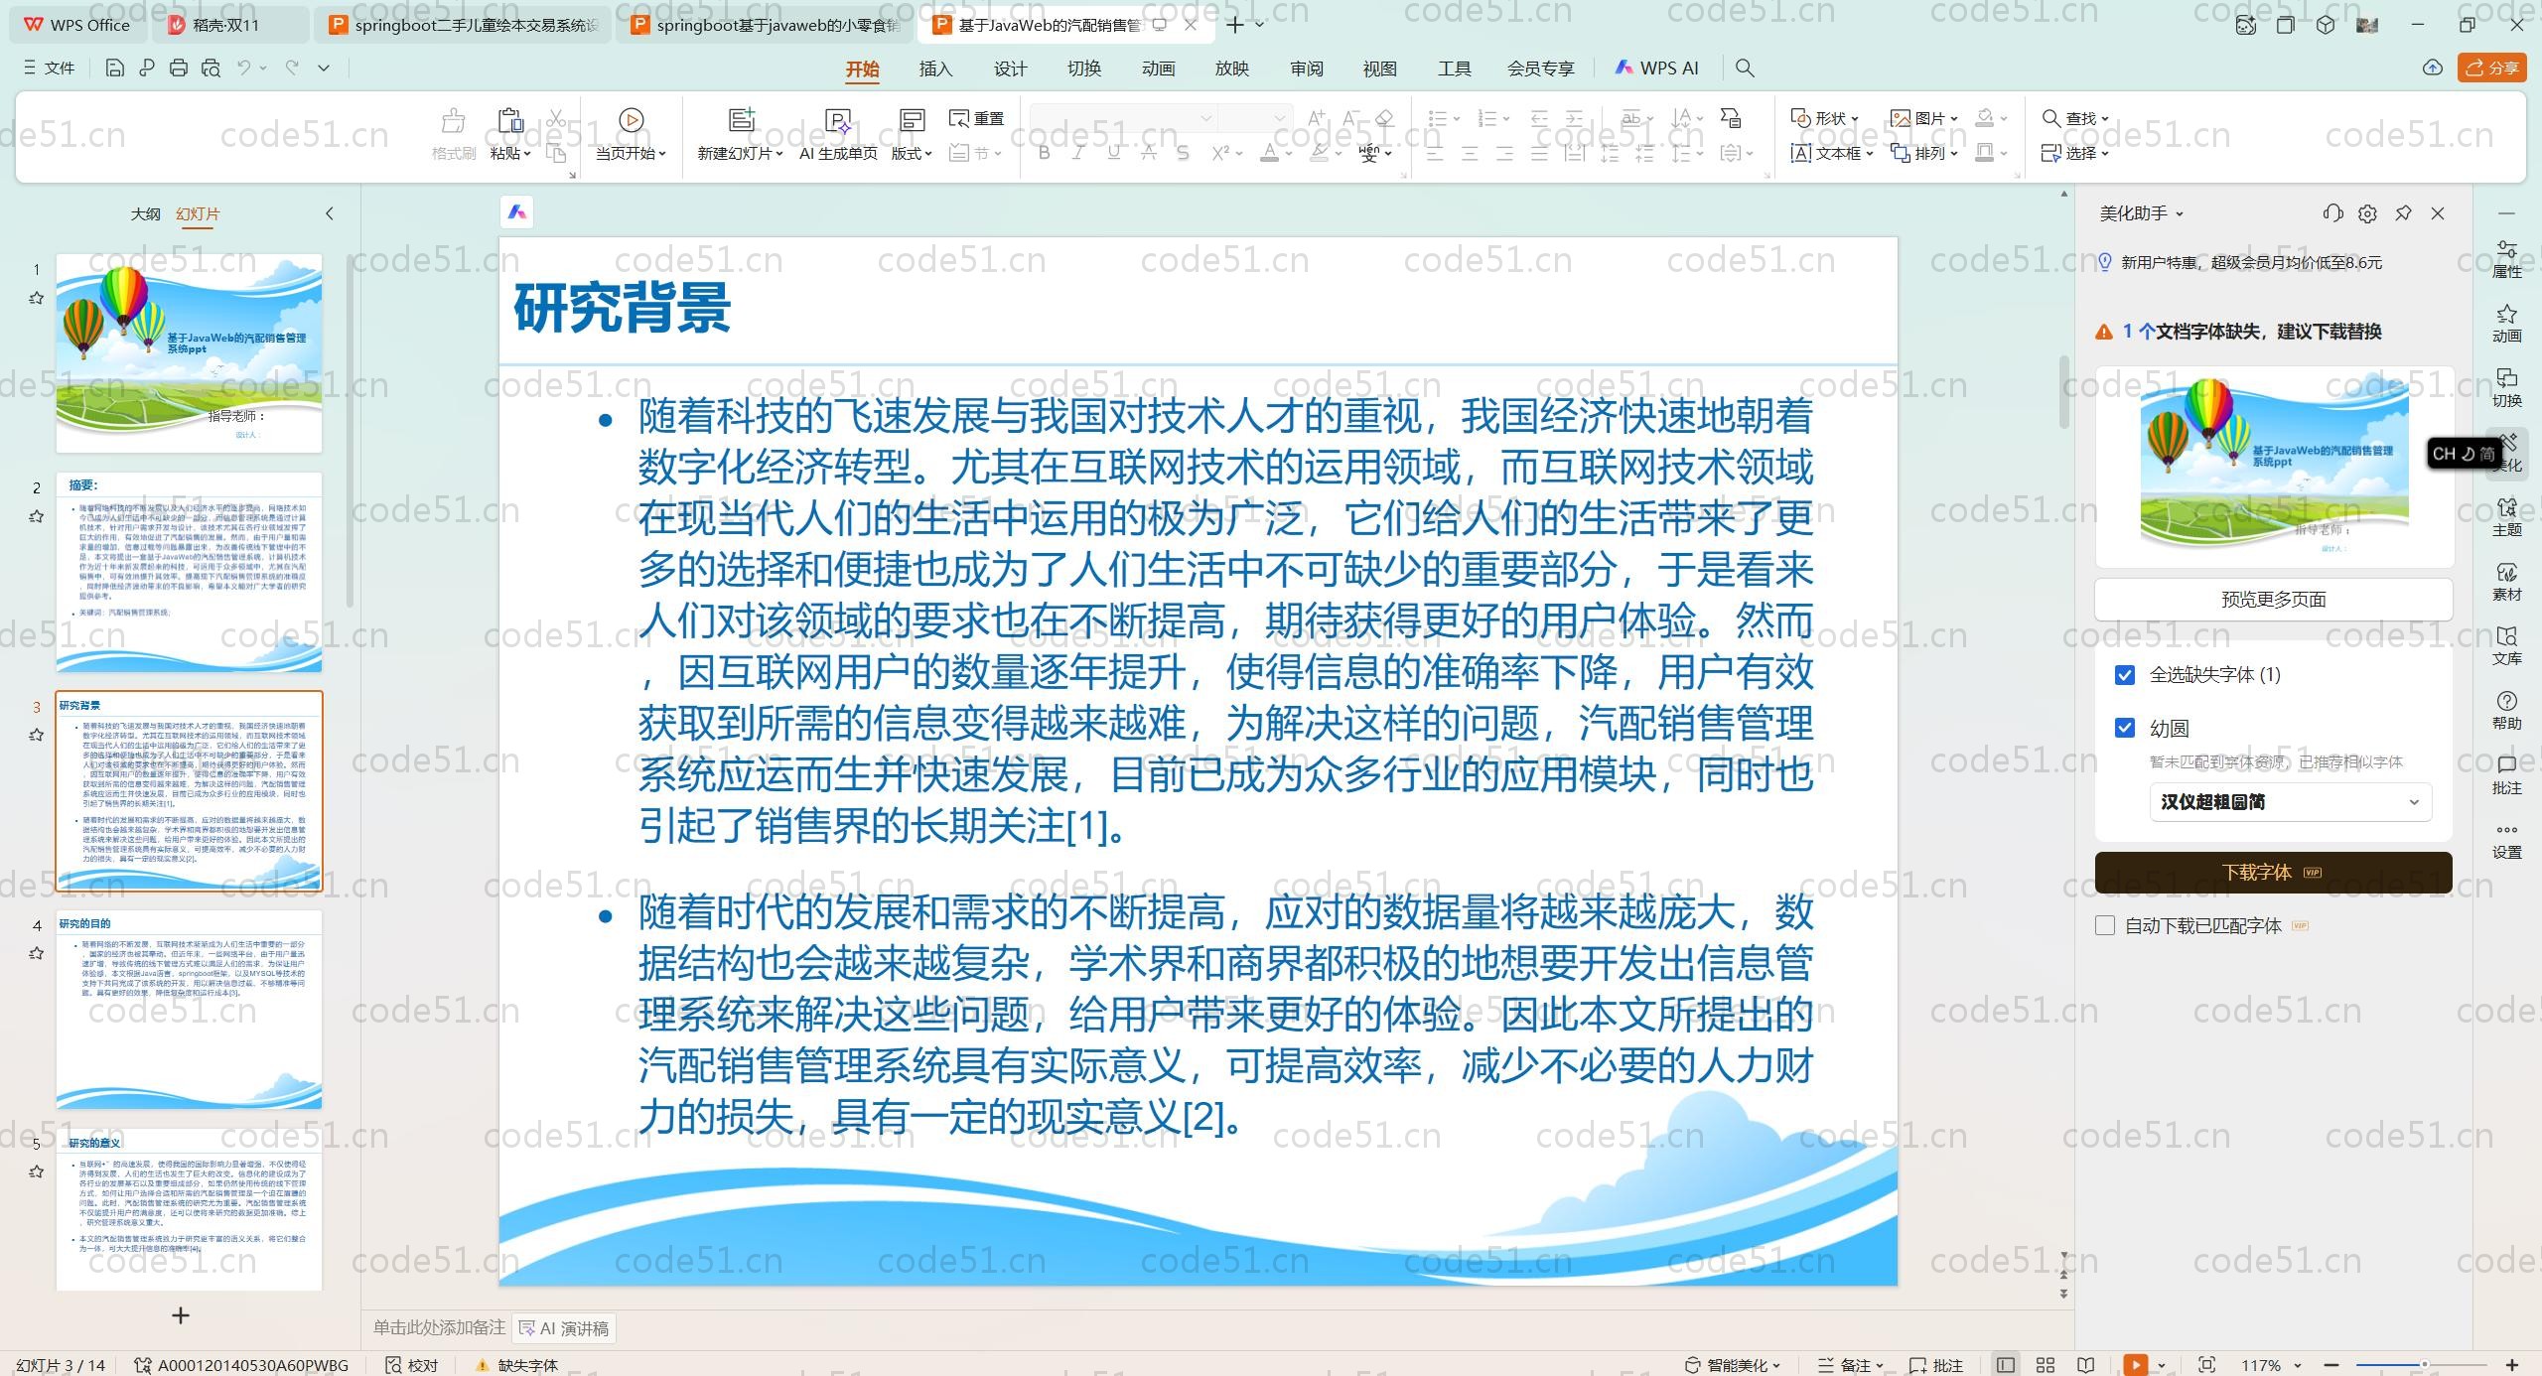Open the 大纲 outline tab
Image resolution: width=2542 pixels, height=1376 pixels.
(145, 213)
